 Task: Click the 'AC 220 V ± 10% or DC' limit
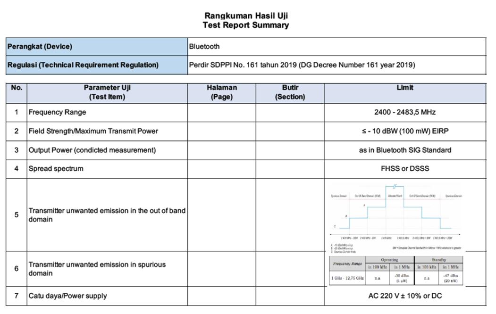[404, 296]
